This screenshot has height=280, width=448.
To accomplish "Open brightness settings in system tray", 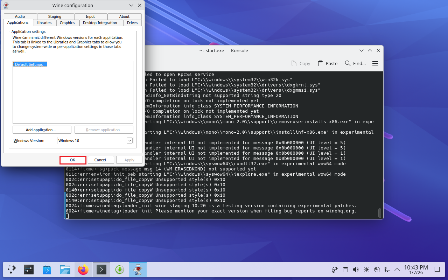I will pos(366,269).
